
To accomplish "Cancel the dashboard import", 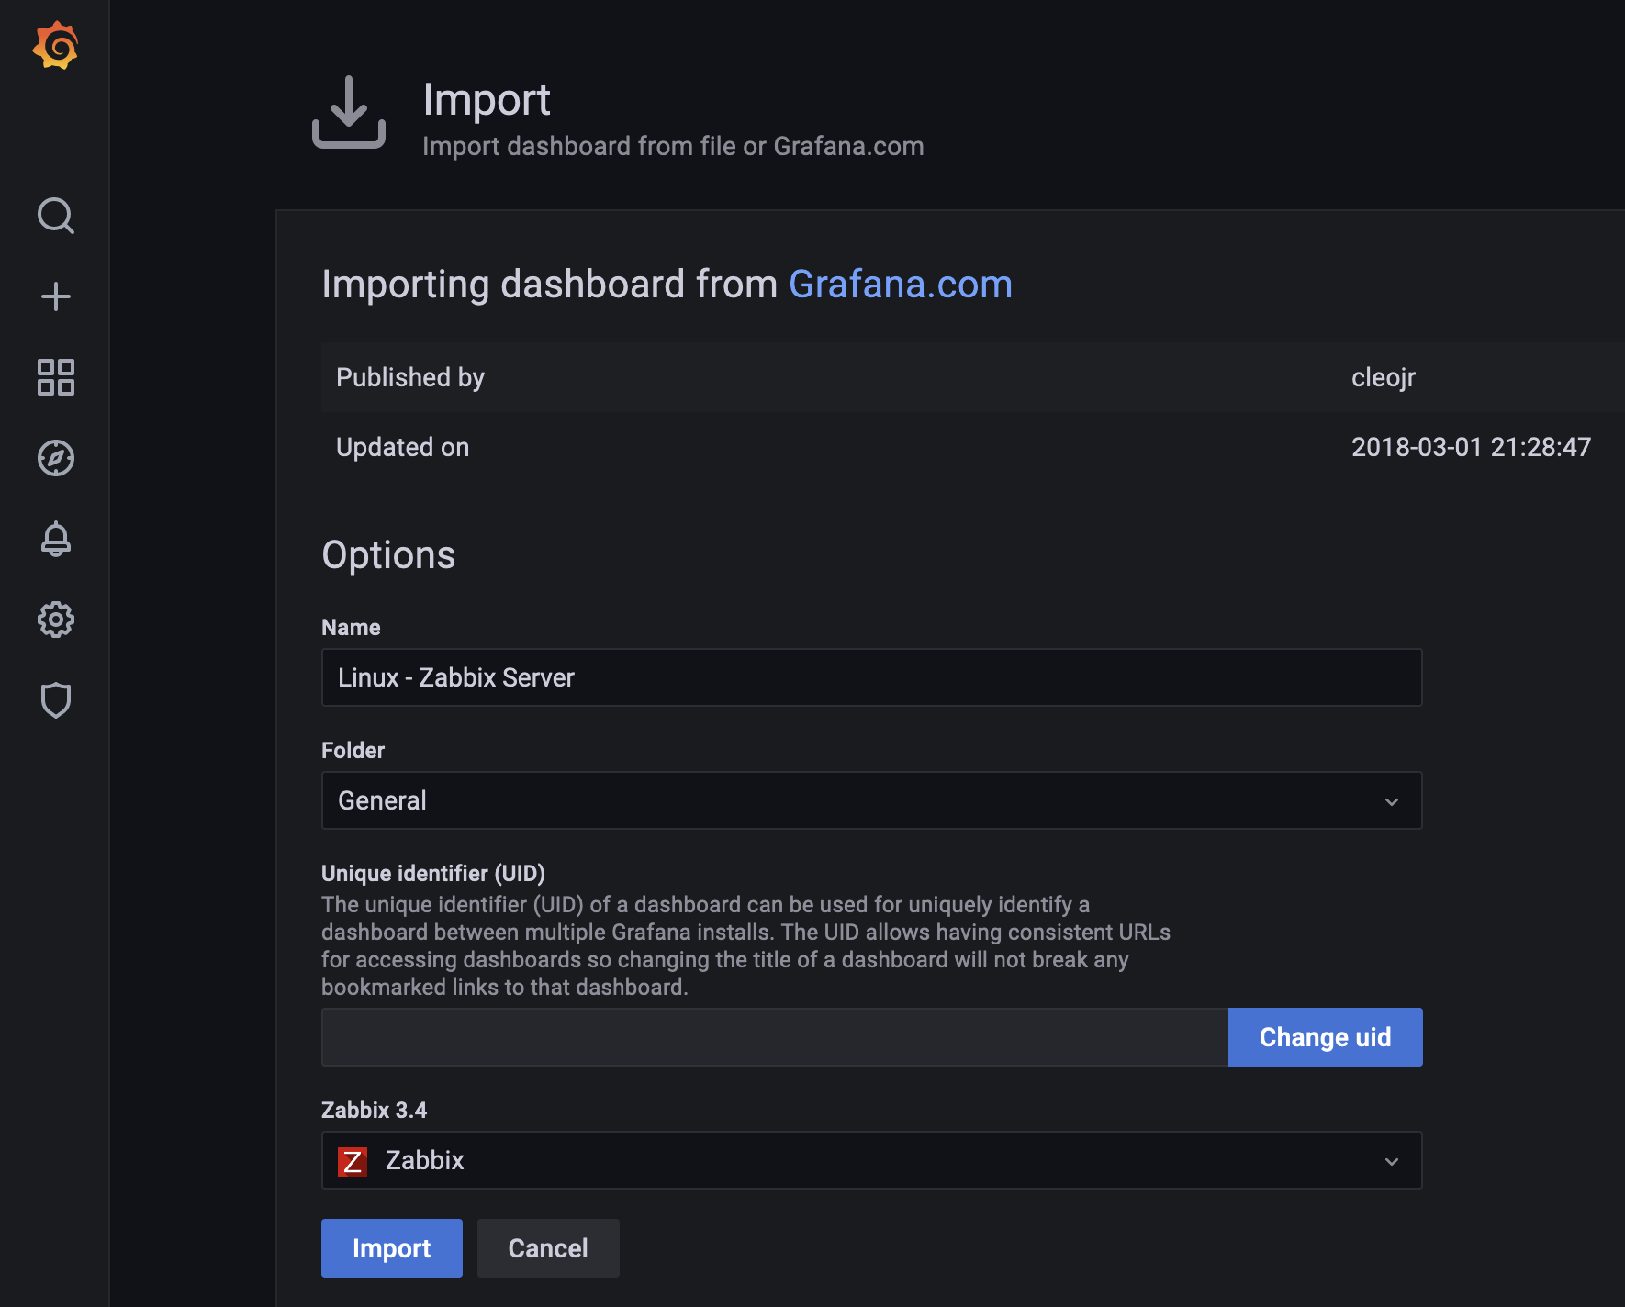I will click(548, 1248).
